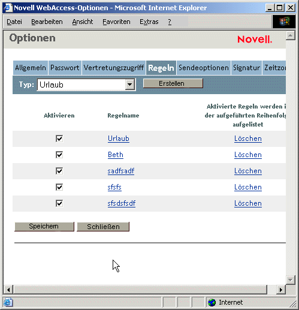Click the horizontal scrollbar left arrow
The height and width of the screenshot is (310, 299).
tap(8, 290)
